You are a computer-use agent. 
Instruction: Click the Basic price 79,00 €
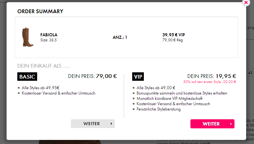pyautogui.click(x=106, y=76)
